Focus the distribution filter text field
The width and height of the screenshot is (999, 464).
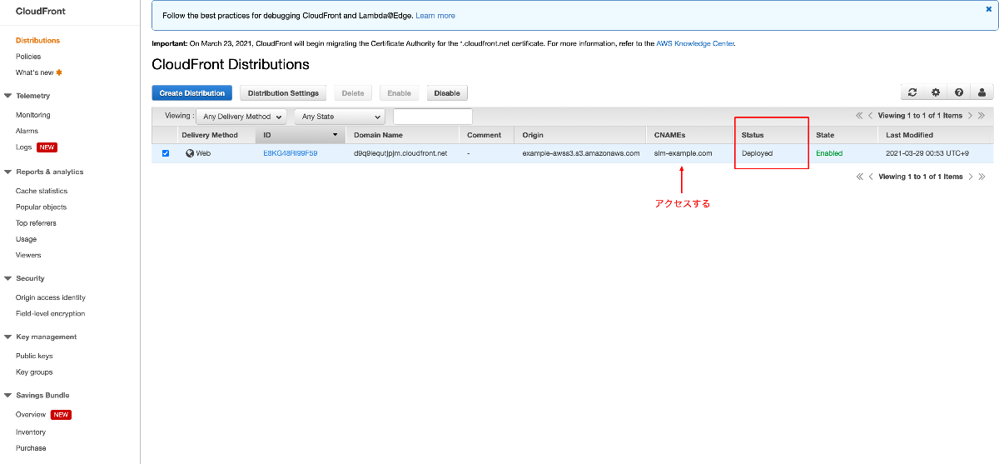click(433, 117)
